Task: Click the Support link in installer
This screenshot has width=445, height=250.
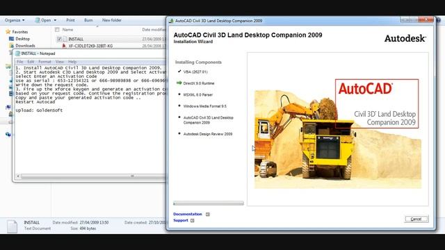Action: (x=181, y=220)
